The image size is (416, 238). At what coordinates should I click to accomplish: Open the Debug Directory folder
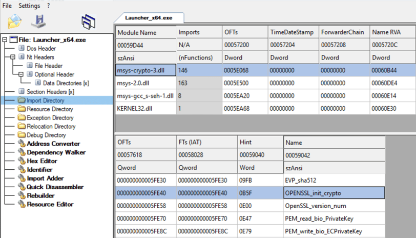46,135
